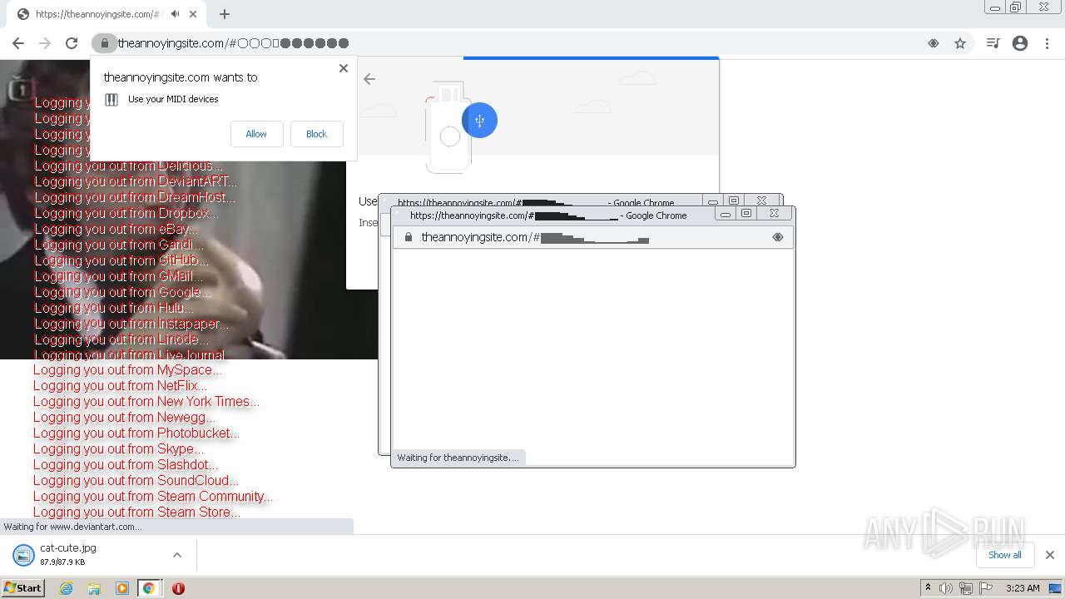Open downloaded cat-cute.jpg file
1065x599 pixels.
68,554
